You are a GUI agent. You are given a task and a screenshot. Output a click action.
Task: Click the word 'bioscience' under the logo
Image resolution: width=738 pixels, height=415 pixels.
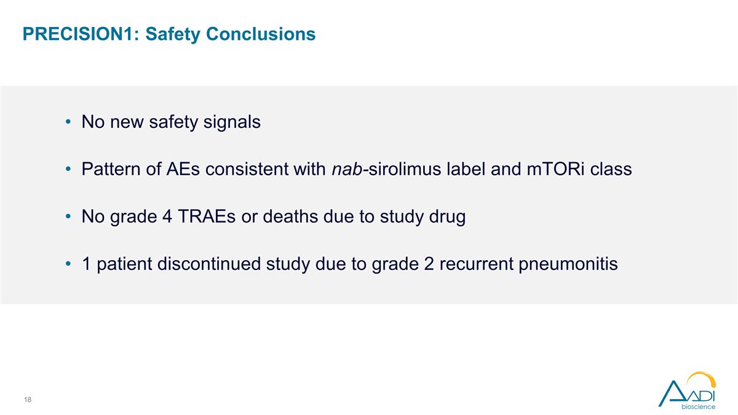coord(698,406)
